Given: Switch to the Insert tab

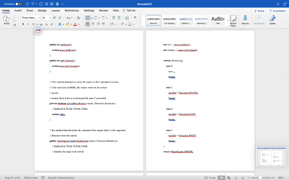Looking at the screenshot, I should pyautogui.click(x=18, y=10).
